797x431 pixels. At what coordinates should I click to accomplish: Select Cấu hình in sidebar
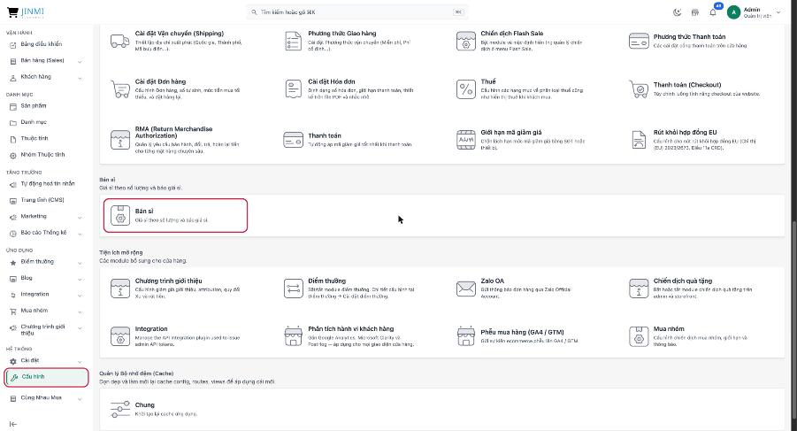pyautogui.click(x=46, y=377)
